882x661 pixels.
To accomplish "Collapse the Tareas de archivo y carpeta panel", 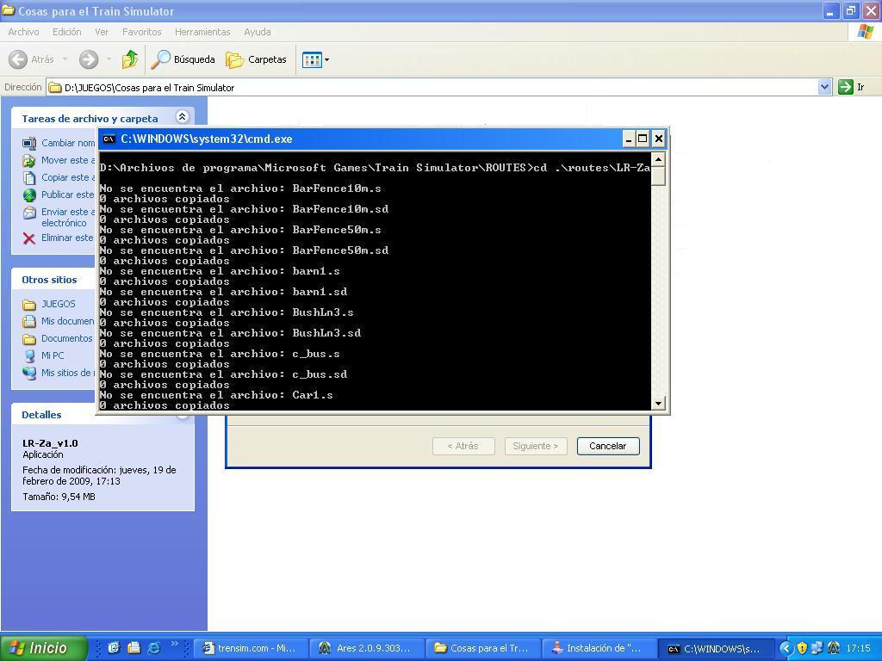I will [x=182, y=117].
